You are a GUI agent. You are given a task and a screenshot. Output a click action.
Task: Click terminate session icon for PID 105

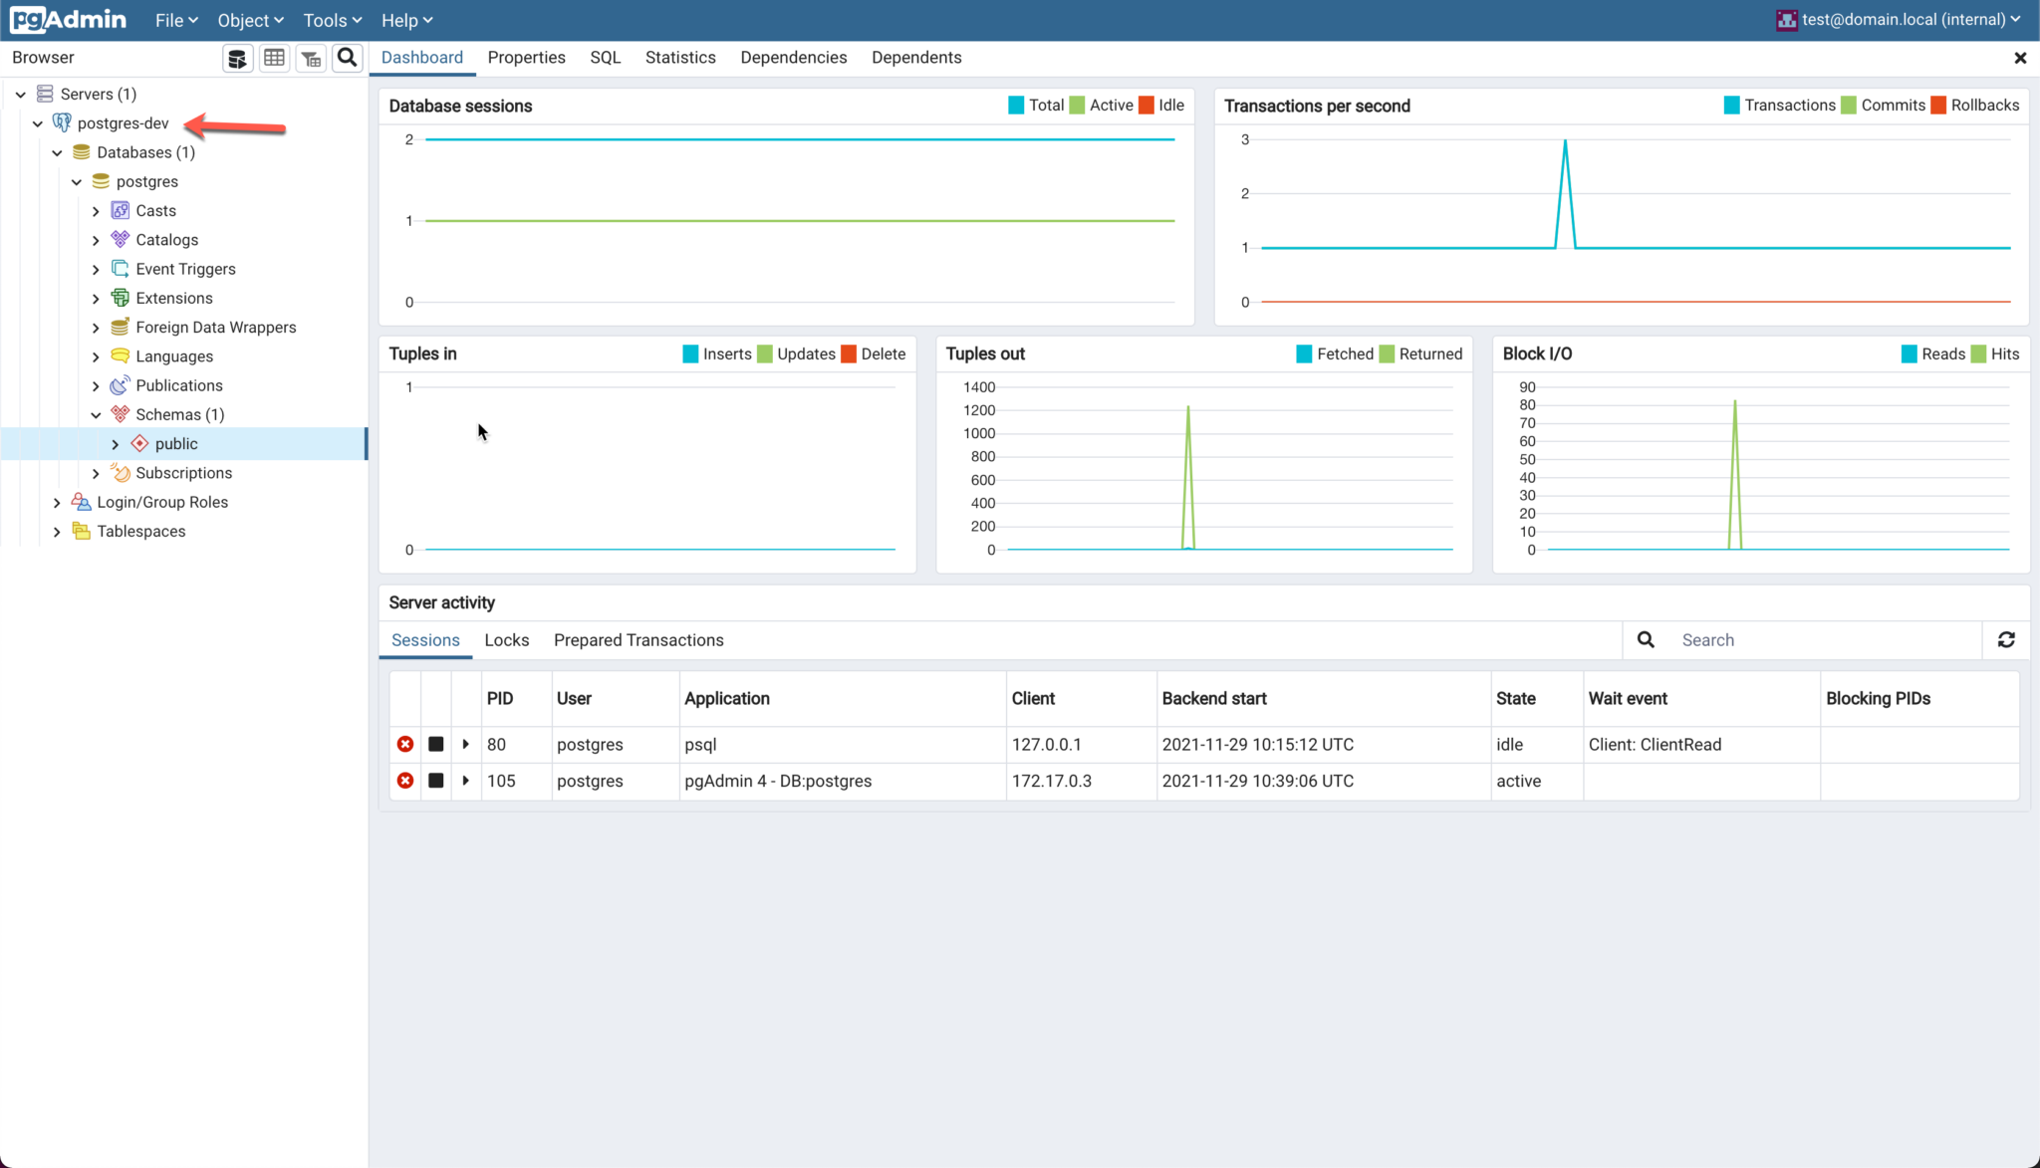(x=405, y=780)
